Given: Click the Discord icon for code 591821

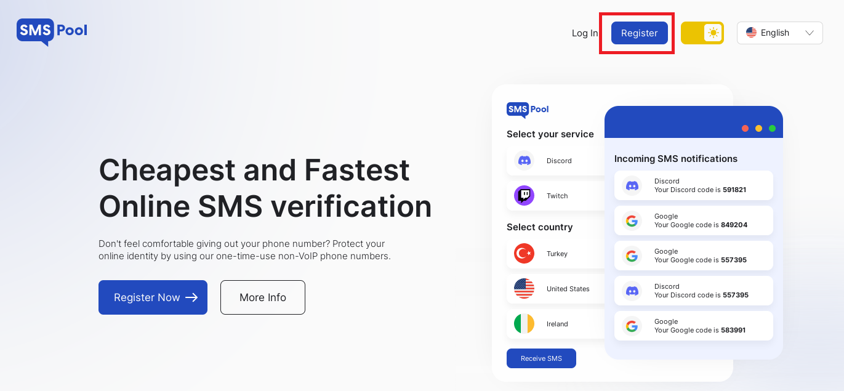Looking at the screenshot, I should 632,185.
